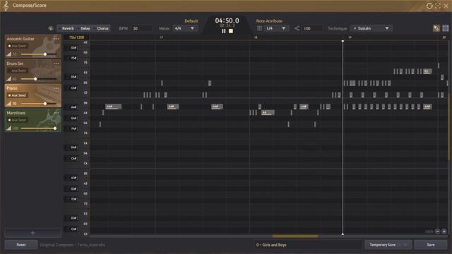
Task: Select the brown note edit mode icon
Action: pyautogui.click(x=436, y=28)
